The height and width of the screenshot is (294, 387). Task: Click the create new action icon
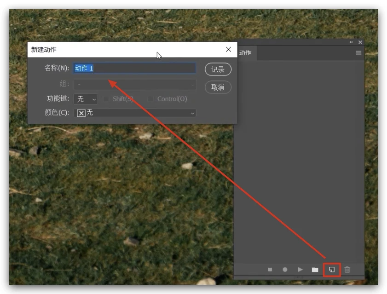click(x=331, y=270)
